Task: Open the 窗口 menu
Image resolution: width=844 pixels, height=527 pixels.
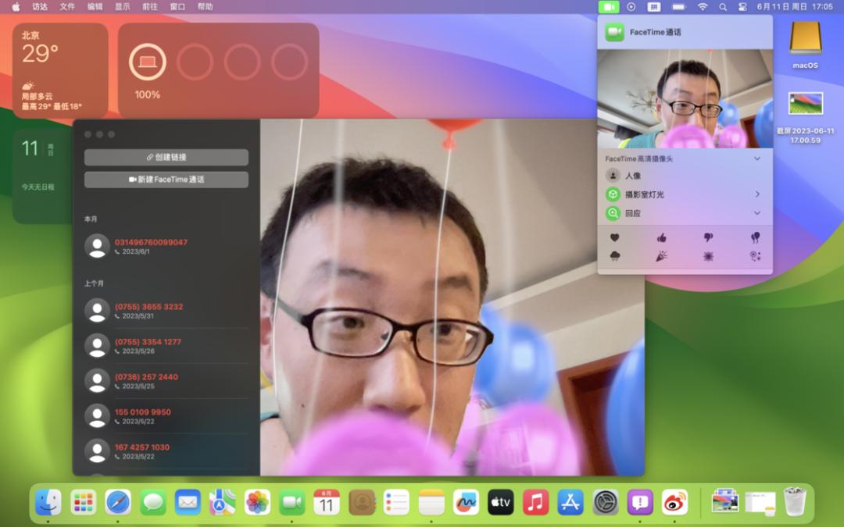Action: tap(177, 7)
